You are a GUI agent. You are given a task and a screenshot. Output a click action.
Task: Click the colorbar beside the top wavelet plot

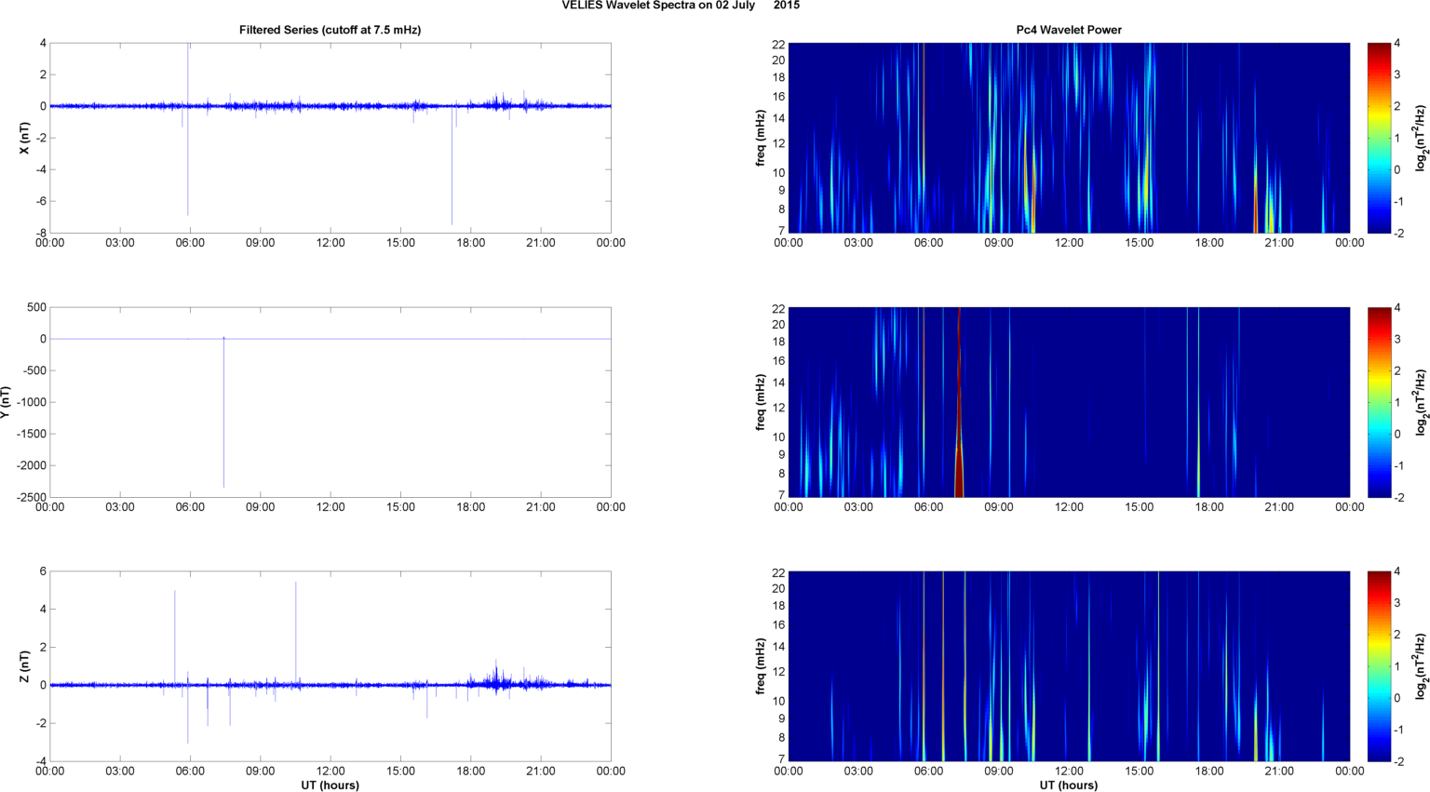pos(1379,138)
